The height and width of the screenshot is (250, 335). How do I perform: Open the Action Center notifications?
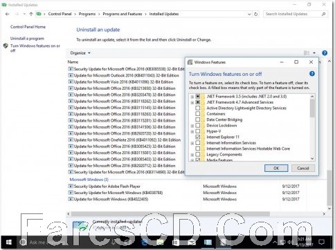coord(321,242)
